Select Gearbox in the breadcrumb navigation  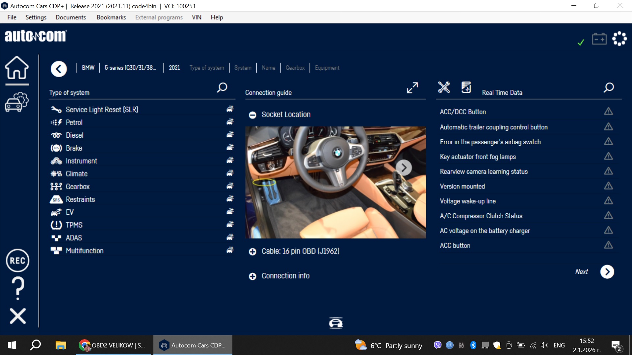(x=295, y=68)
